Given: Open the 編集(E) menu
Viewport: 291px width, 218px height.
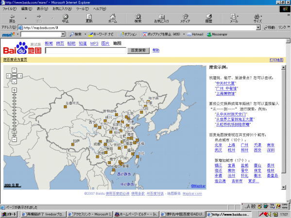Looking at the screenshot, I should [27, 9].
